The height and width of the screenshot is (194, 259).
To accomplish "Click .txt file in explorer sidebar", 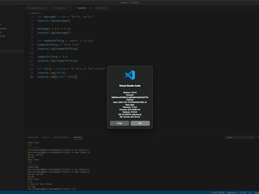I will click(3, 36).
